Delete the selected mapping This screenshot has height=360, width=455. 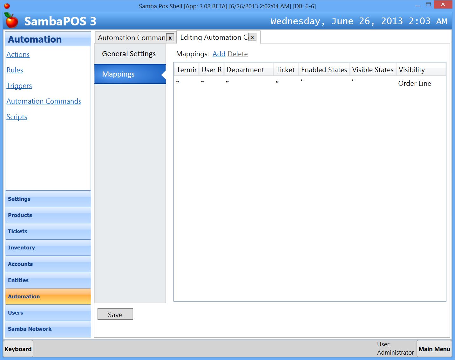pyautogui.click(x=237, y=54)
